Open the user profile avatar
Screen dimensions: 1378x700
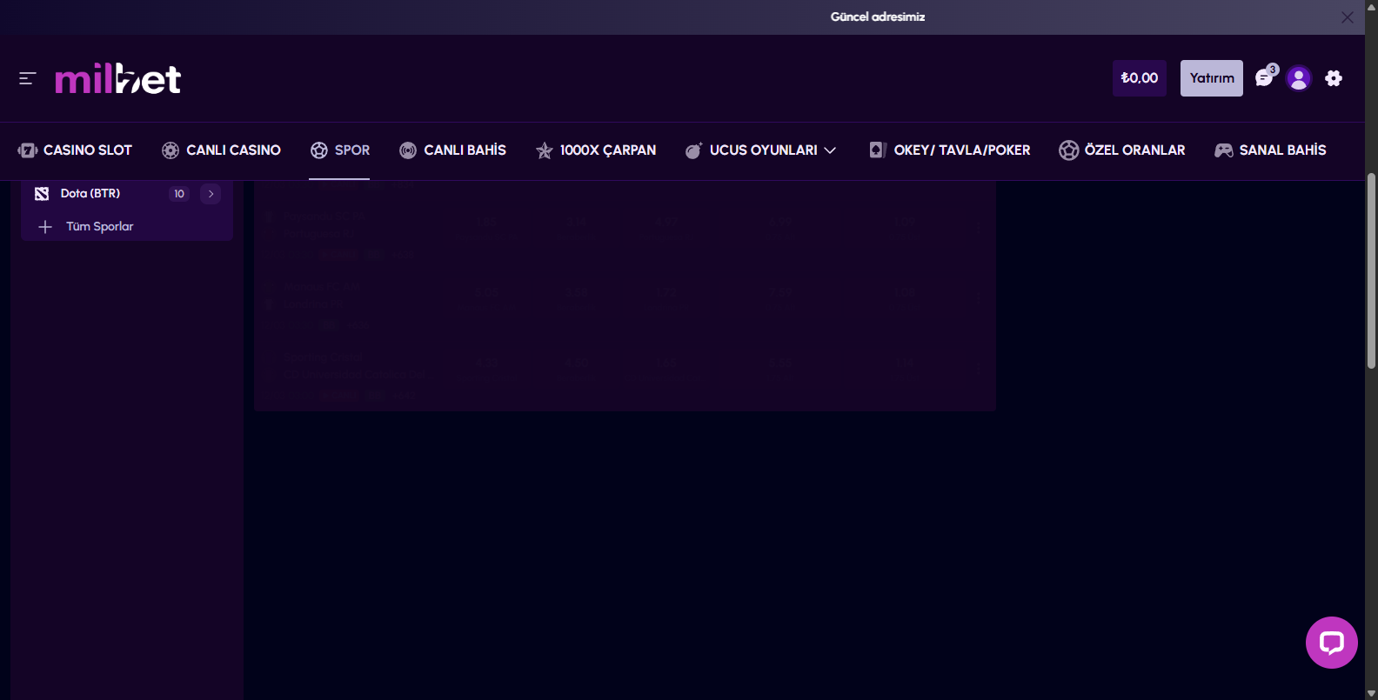[1299, 78]
